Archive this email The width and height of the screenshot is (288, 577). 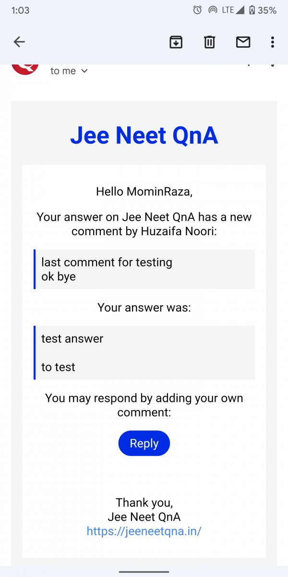tap(176, 42)
